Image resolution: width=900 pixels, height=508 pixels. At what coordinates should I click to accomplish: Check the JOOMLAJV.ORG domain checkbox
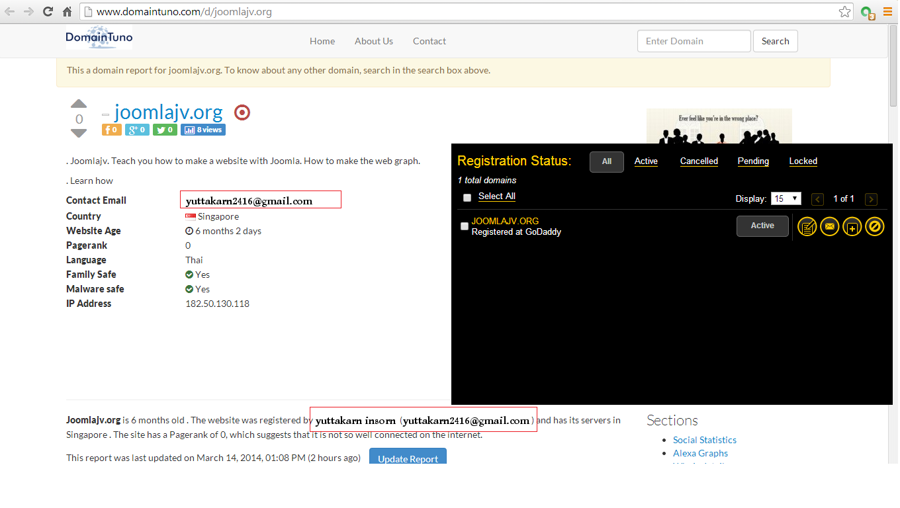click(x=465, y=226)
